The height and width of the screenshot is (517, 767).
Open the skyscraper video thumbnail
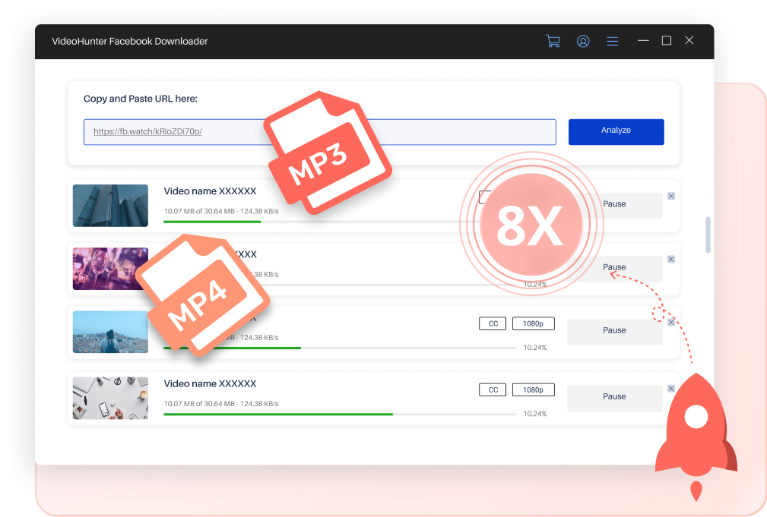pos(110,206)
